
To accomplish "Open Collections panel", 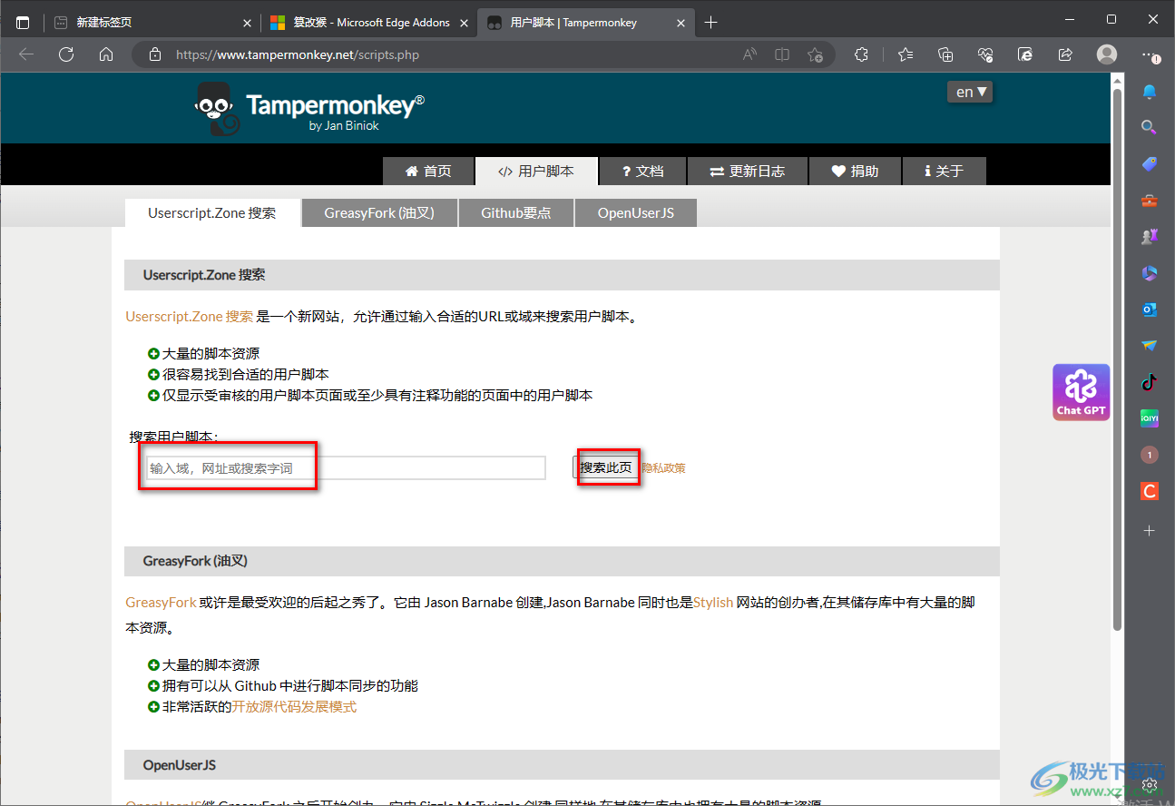I will tap(945, 54).
